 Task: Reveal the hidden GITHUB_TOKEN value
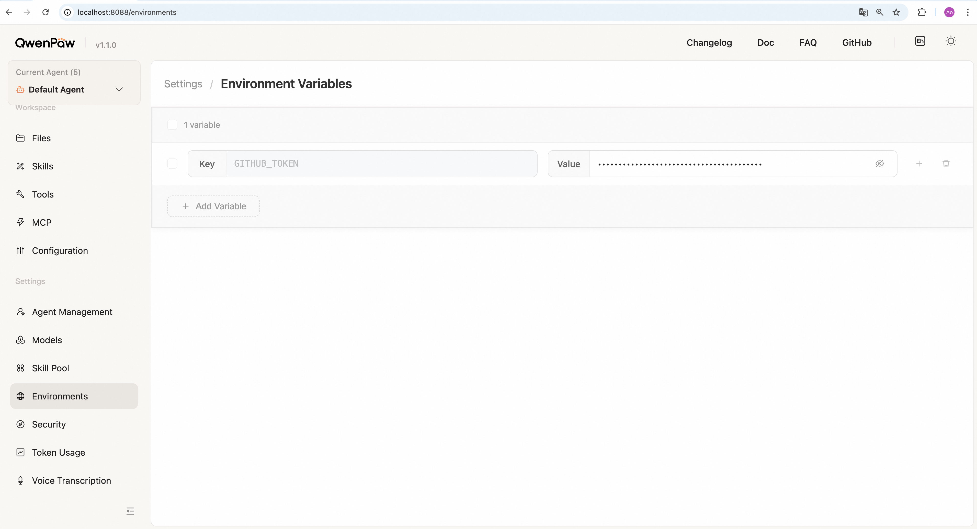pyautogui.click(x=880, y=164)
